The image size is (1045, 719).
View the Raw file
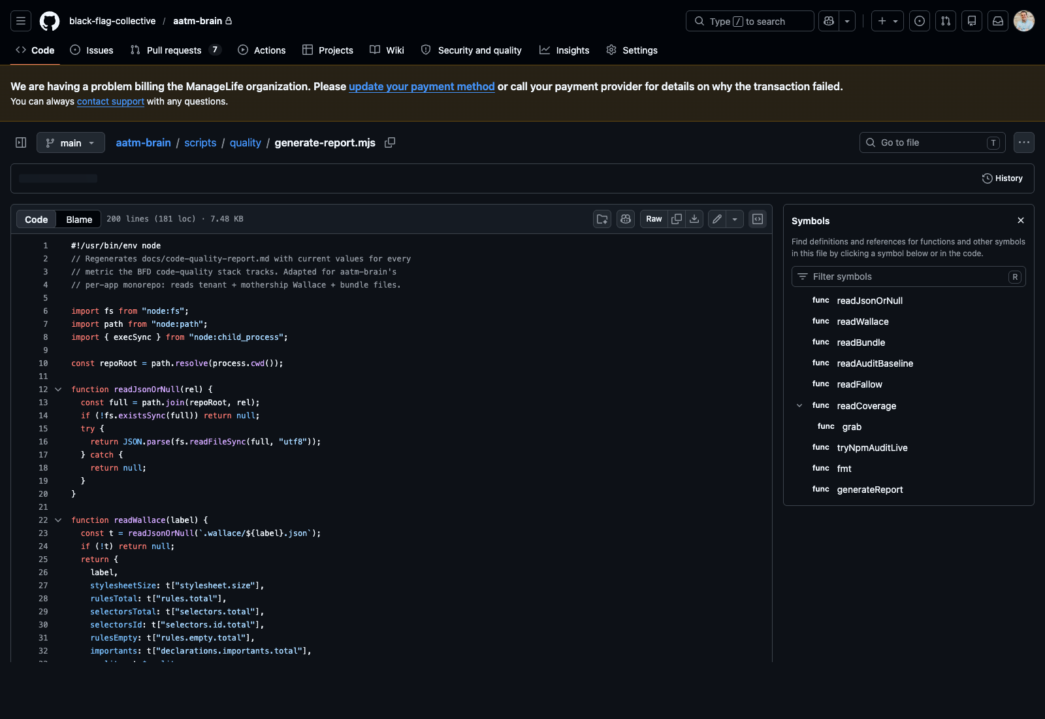653,219
